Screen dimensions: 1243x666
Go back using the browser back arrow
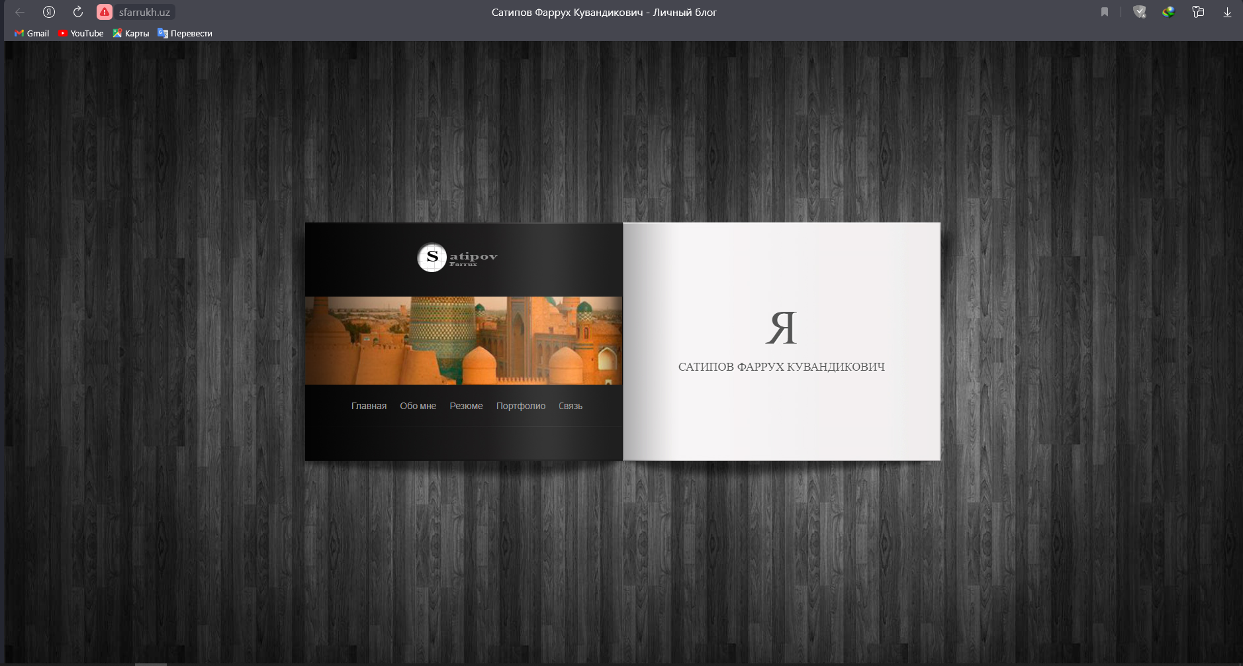[20, 12]
